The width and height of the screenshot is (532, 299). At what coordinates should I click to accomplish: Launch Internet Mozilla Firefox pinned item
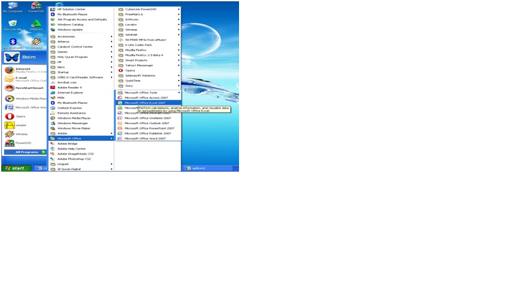(25, 70)
